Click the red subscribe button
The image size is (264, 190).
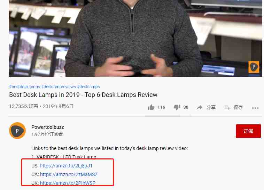(248, 131)
